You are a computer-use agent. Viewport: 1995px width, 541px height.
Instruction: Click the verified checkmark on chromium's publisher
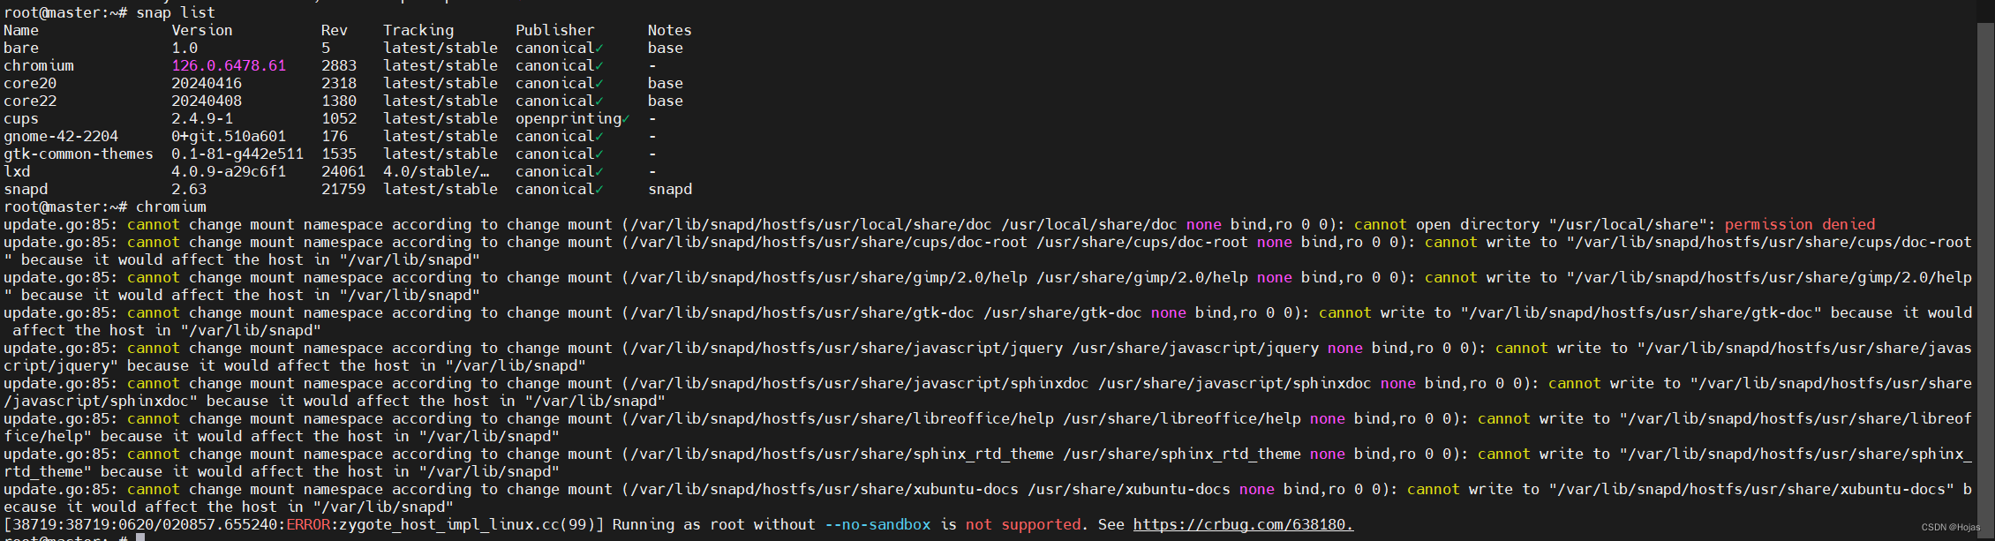click(599, 66)
